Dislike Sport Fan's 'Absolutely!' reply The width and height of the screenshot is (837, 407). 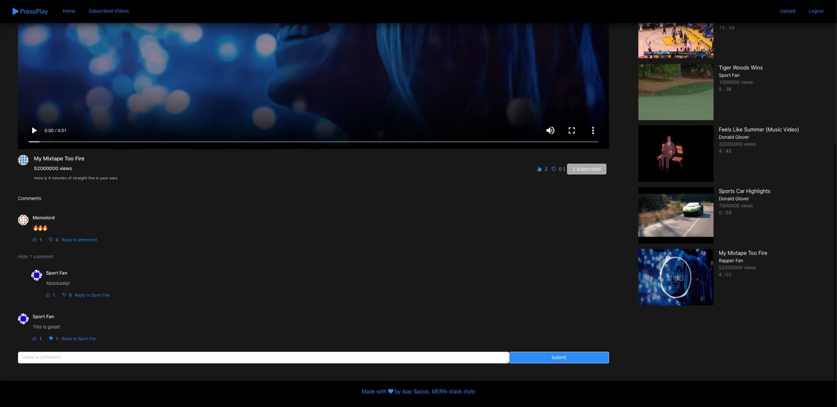coord(64,295)
